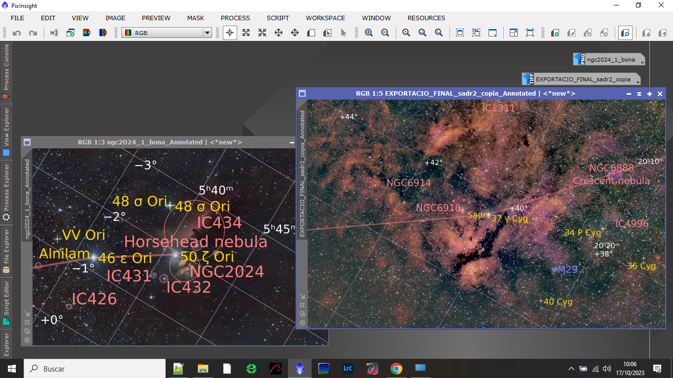Select the Pan mode four-arrow icon

coord(279,33)
